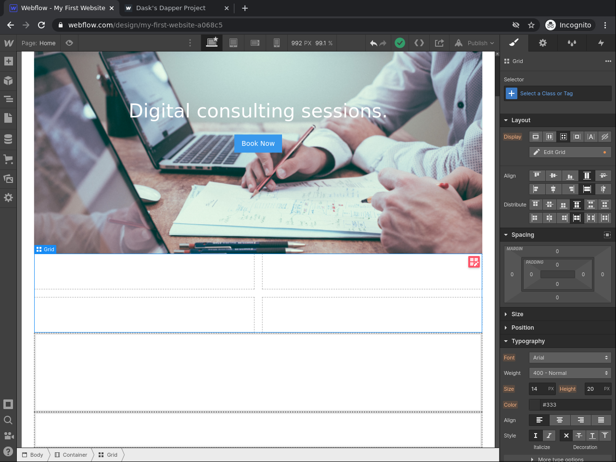Viewport: 616px width, 462px height.
Task: Collapse the Layout section
Action: (558, 120)
